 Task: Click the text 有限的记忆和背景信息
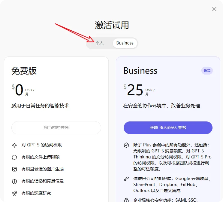click(43, 181)
